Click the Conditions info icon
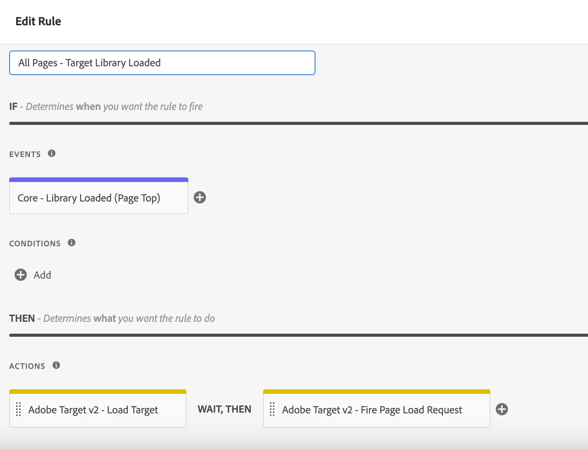 72,243
